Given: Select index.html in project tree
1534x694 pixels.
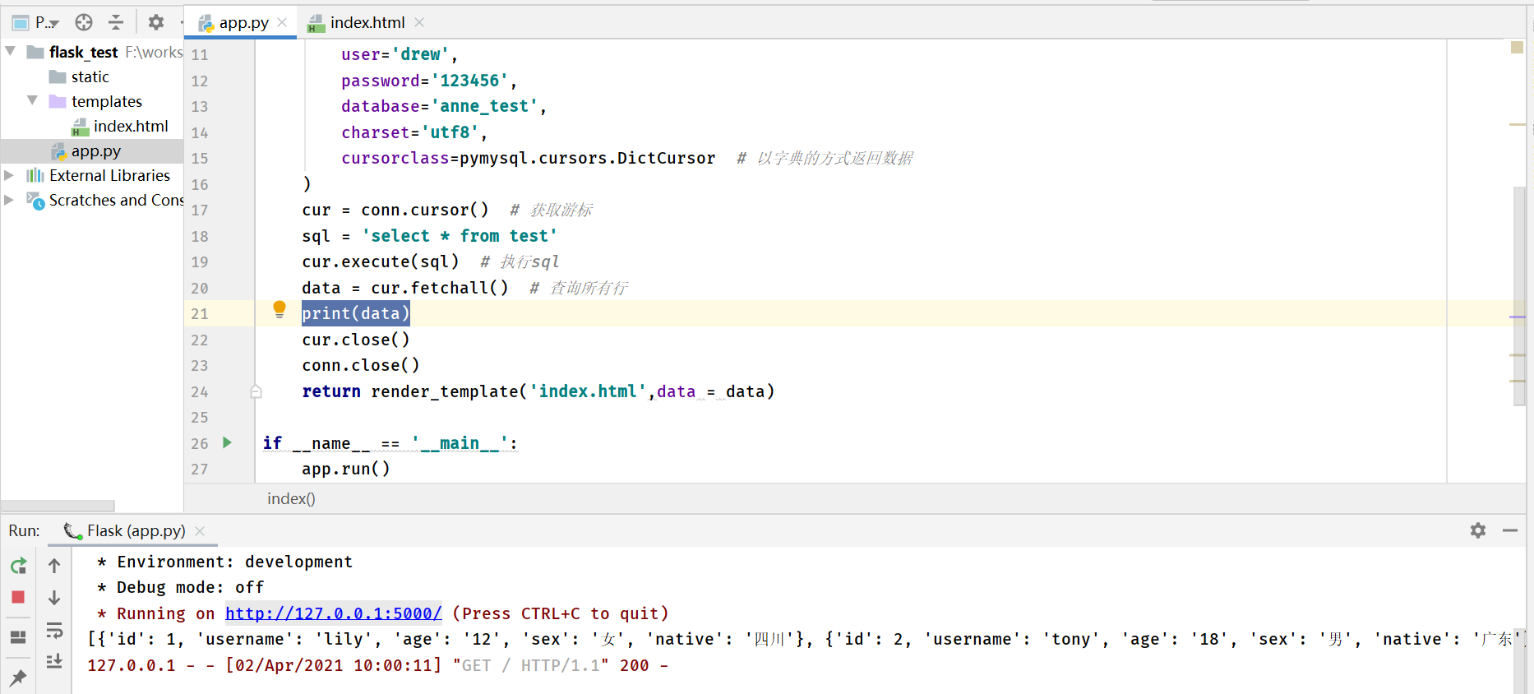Looking at the screenshot, I should click(130, 126).
